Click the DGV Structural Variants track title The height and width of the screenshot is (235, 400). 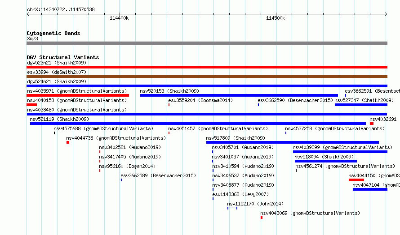tap(63, 57)
